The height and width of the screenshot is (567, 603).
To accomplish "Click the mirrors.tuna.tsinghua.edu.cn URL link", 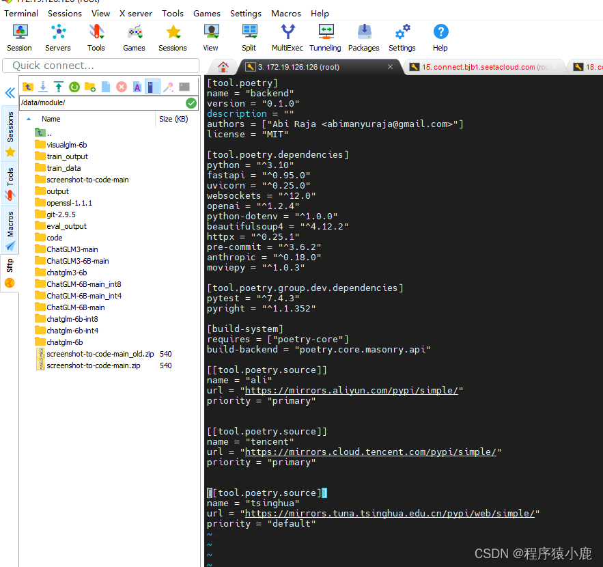I will [x=390, y=514].
